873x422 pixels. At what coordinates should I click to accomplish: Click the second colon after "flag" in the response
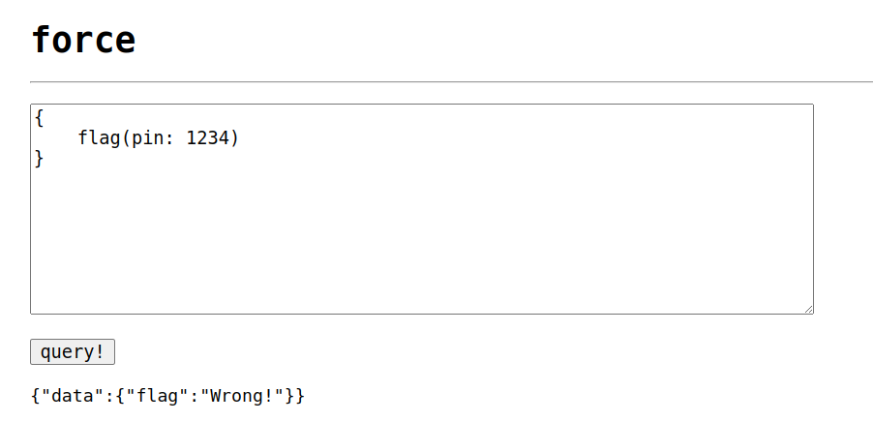point(197,395)
